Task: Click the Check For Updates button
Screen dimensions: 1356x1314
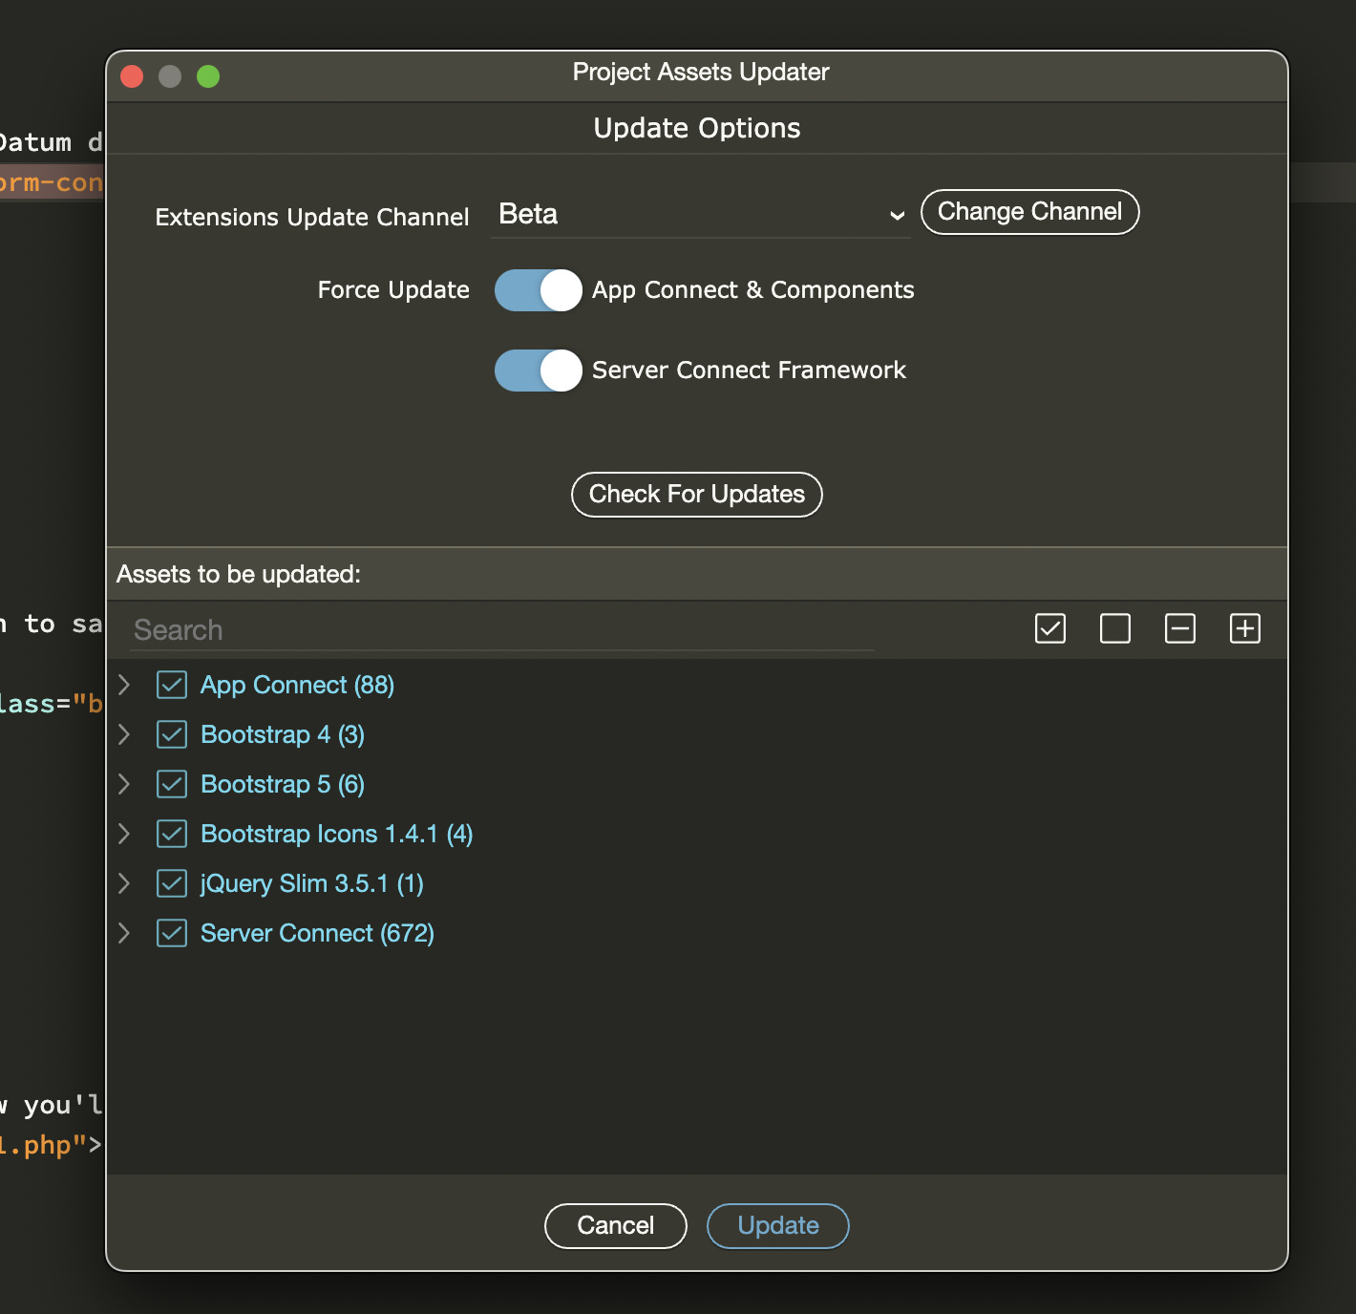Action: point(696,495)
